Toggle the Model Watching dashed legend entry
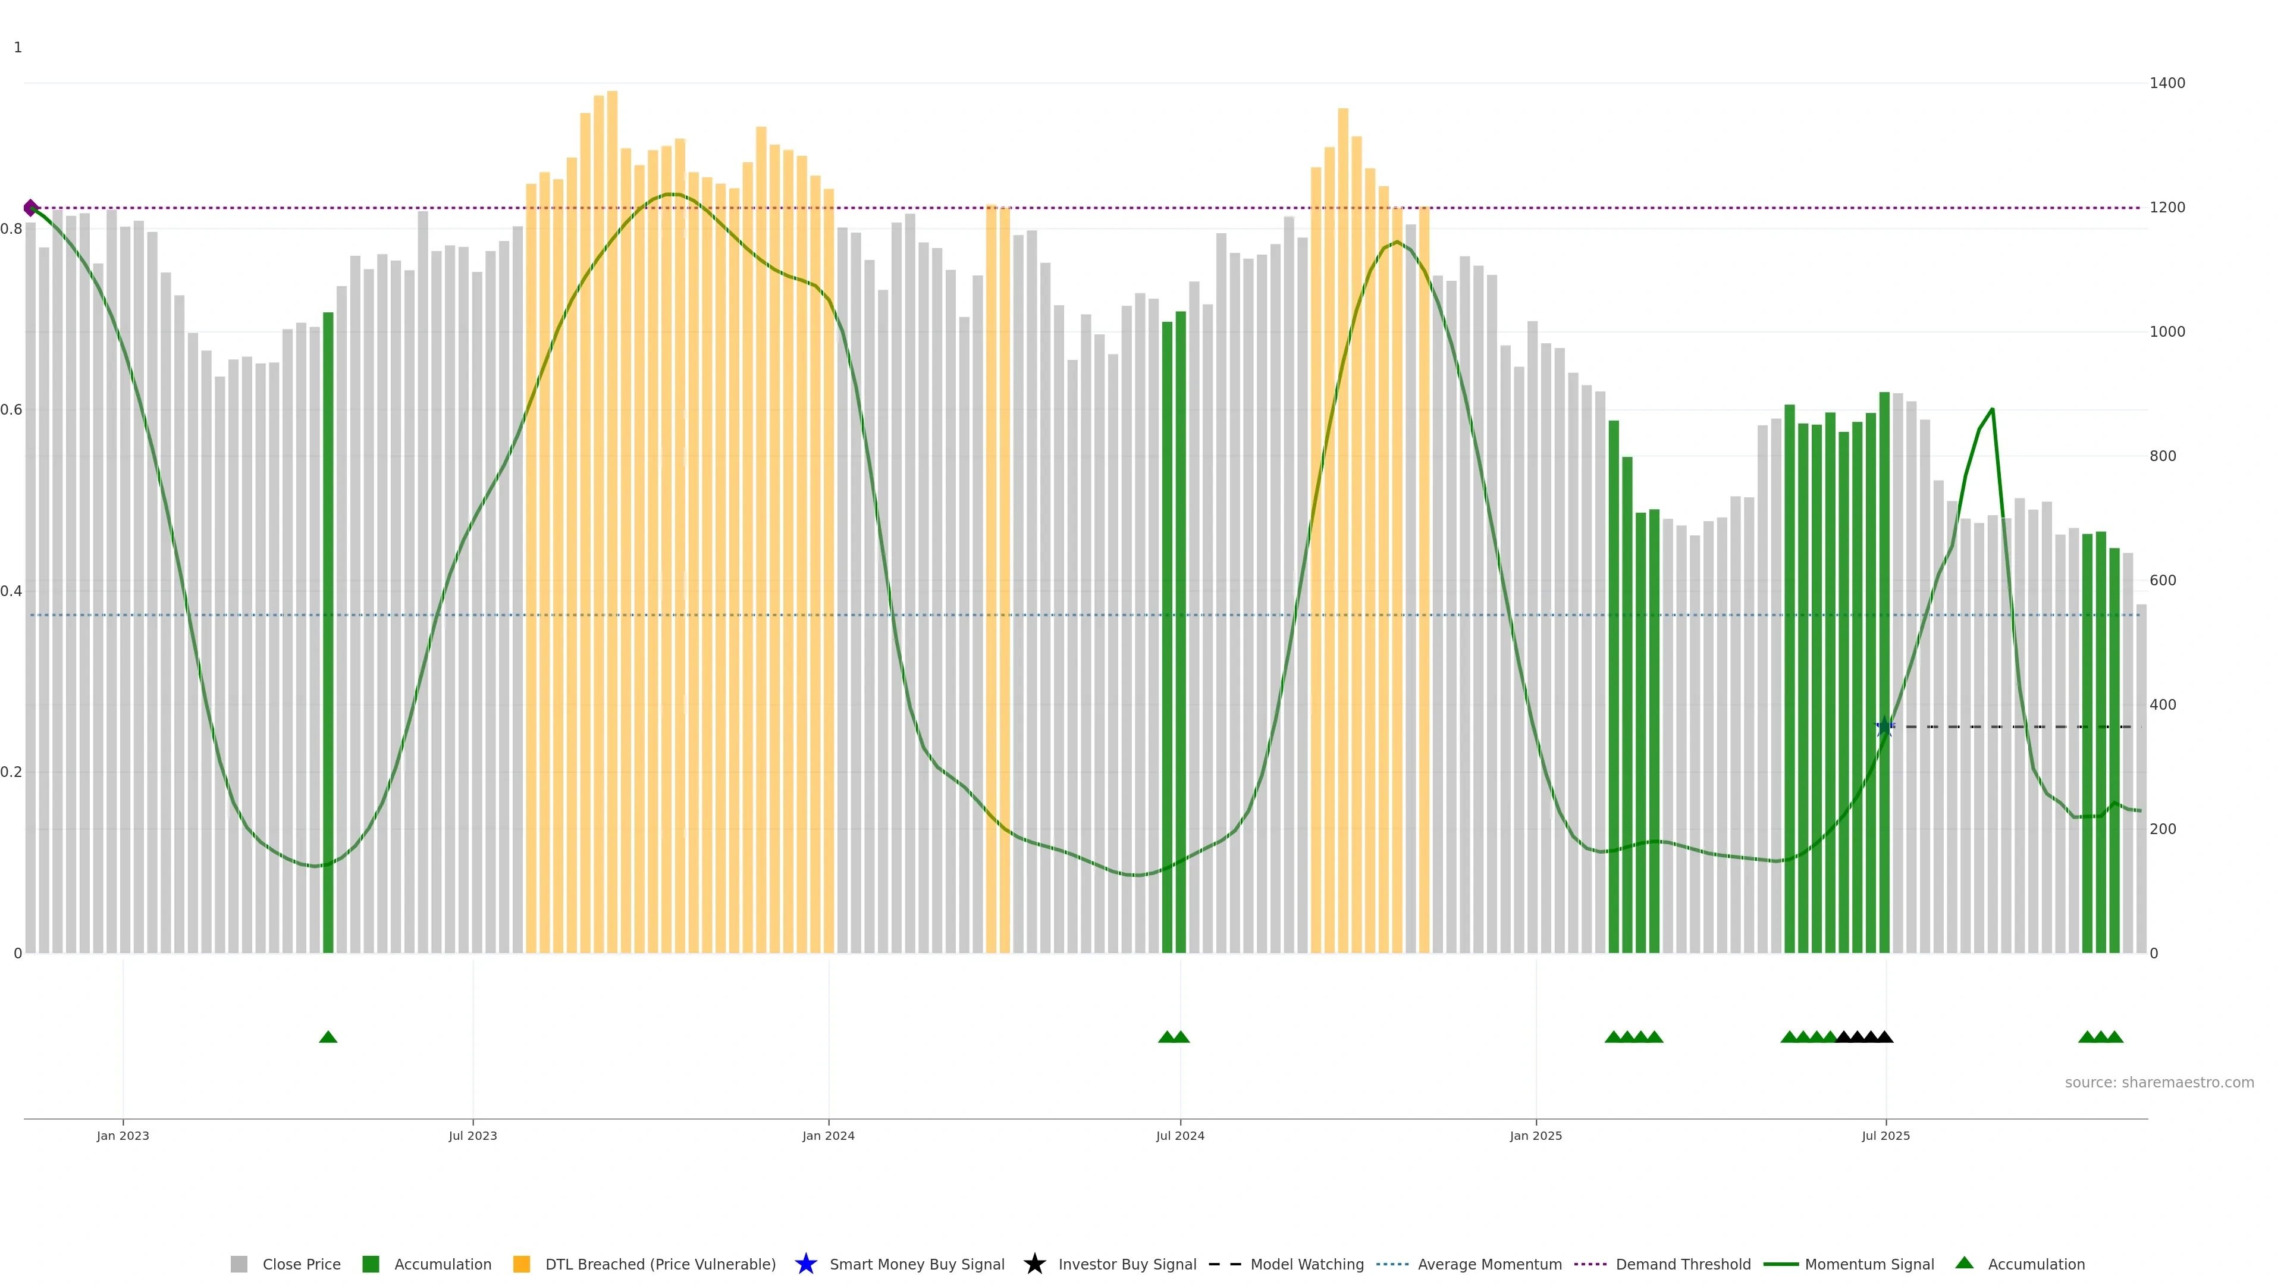 click(x=1306, y=1265)
